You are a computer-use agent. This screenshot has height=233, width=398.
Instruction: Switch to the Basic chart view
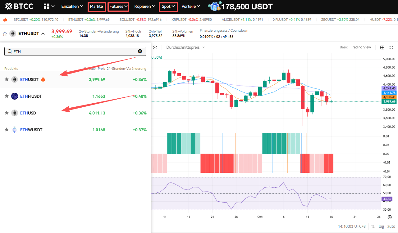[344, 47]
